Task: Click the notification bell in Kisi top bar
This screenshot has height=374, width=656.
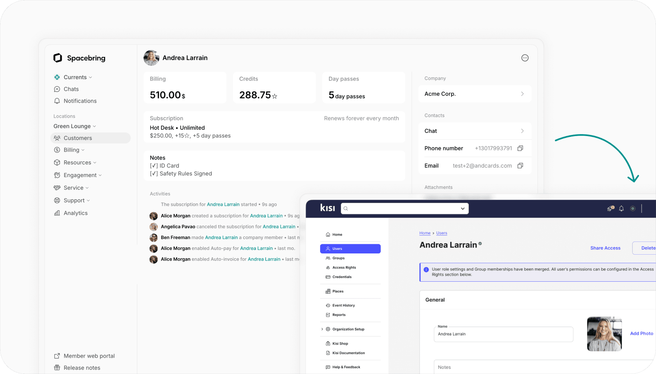Action: tap(621, 208)
